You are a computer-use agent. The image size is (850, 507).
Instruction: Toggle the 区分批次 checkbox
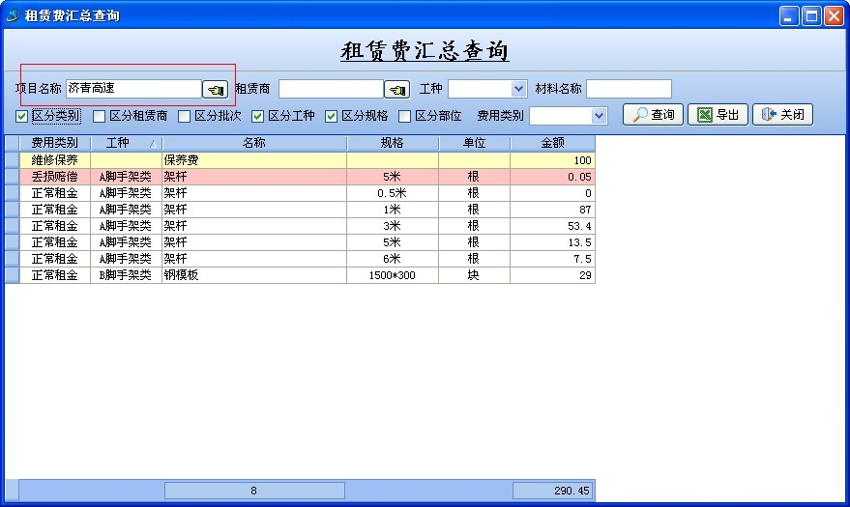pos(184,117)
